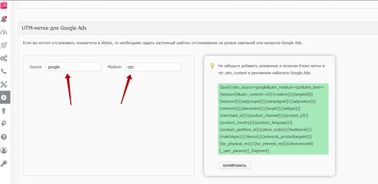Select the active settings gear icon

[x=4, y=97]
